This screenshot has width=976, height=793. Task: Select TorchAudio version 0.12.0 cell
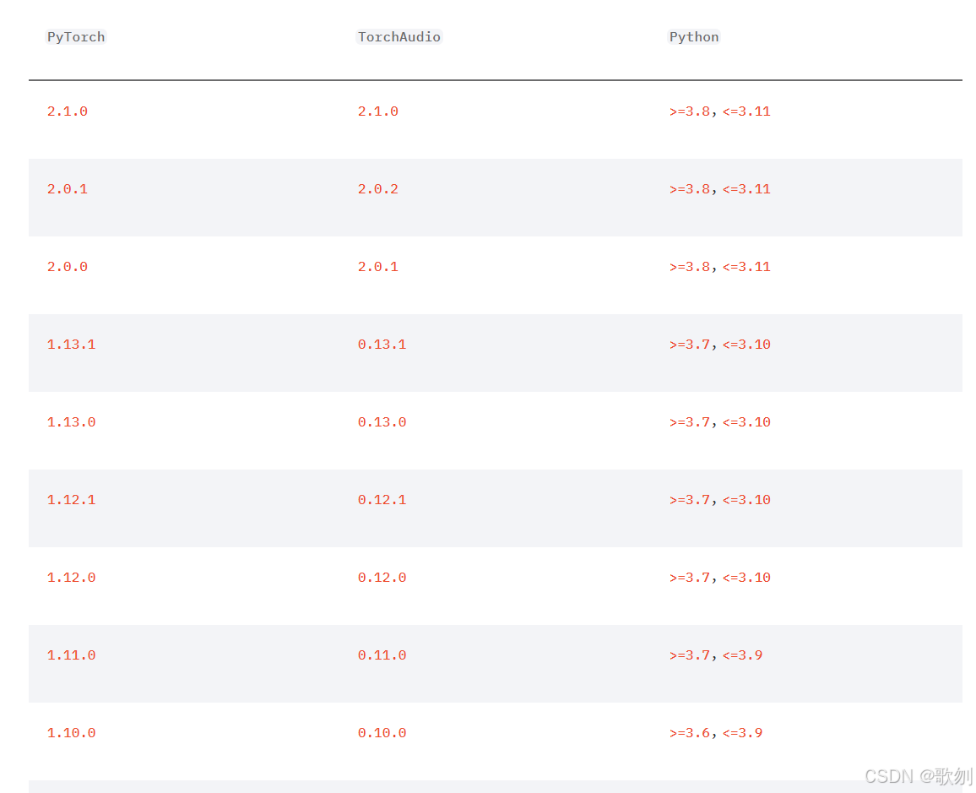coord(382,578)
